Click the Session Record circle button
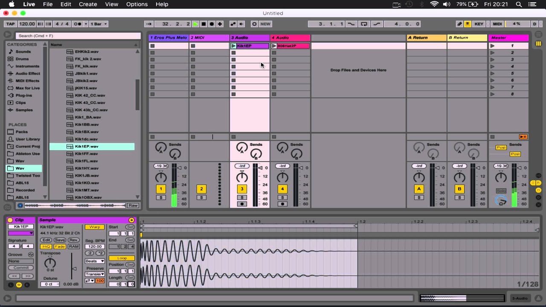Viewport: 546px width, 307px height. (254, 24)
